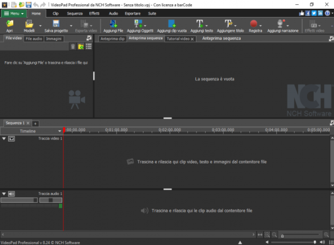This screenshot has height=245, width=334.
Task: Open the Esportare ribbon tab
Action: tap(133, 14)
